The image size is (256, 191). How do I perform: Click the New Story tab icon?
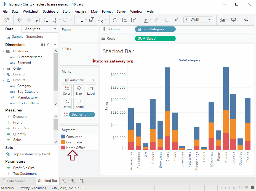[x=82, y=181]
